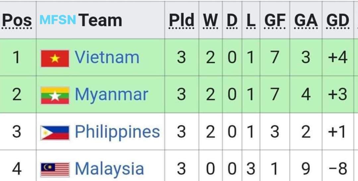The image size is (358, 181).
Task: Open the Vietnam team link
Action: pyautogui.click(x=107, y=57)
